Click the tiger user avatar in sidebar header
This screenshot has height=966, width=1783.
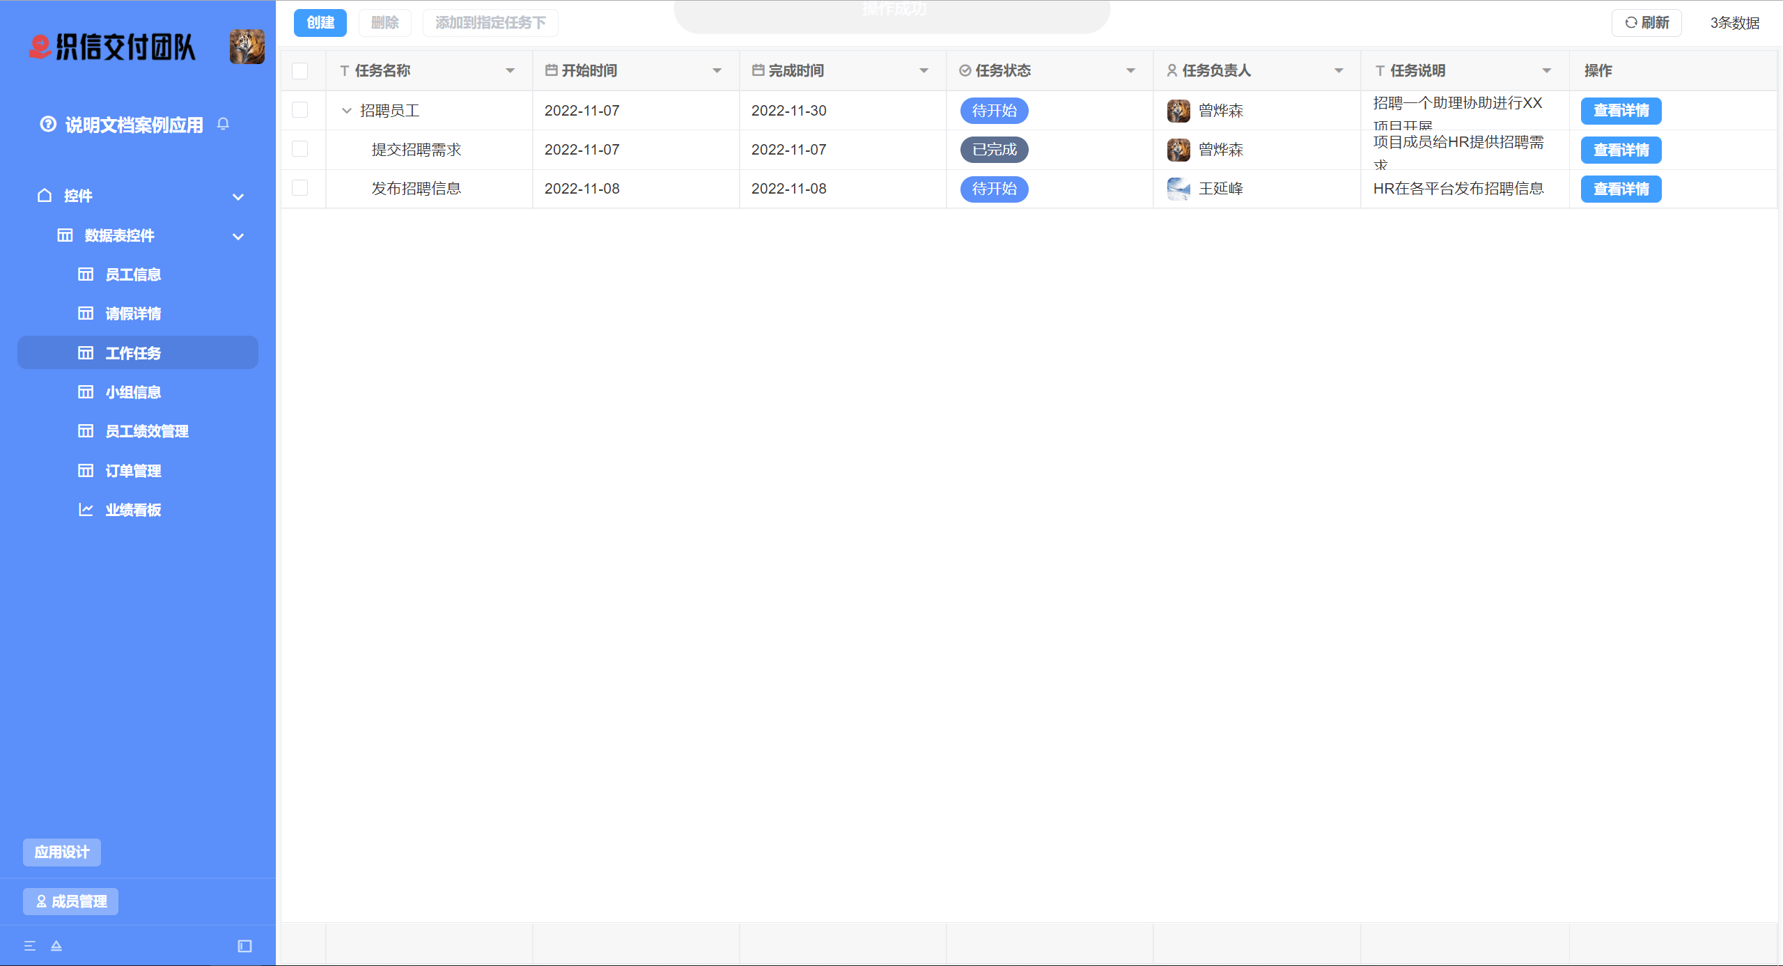(x=247, y=47)
